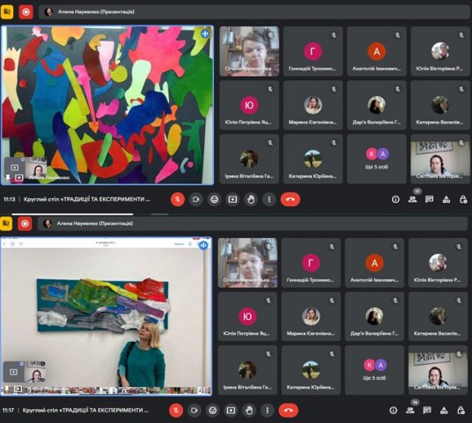Viewport: 472px width, 423px height.
Task: Click the red recording indicator in the 11:13 meeting
Action: click(x=26, y=12)
